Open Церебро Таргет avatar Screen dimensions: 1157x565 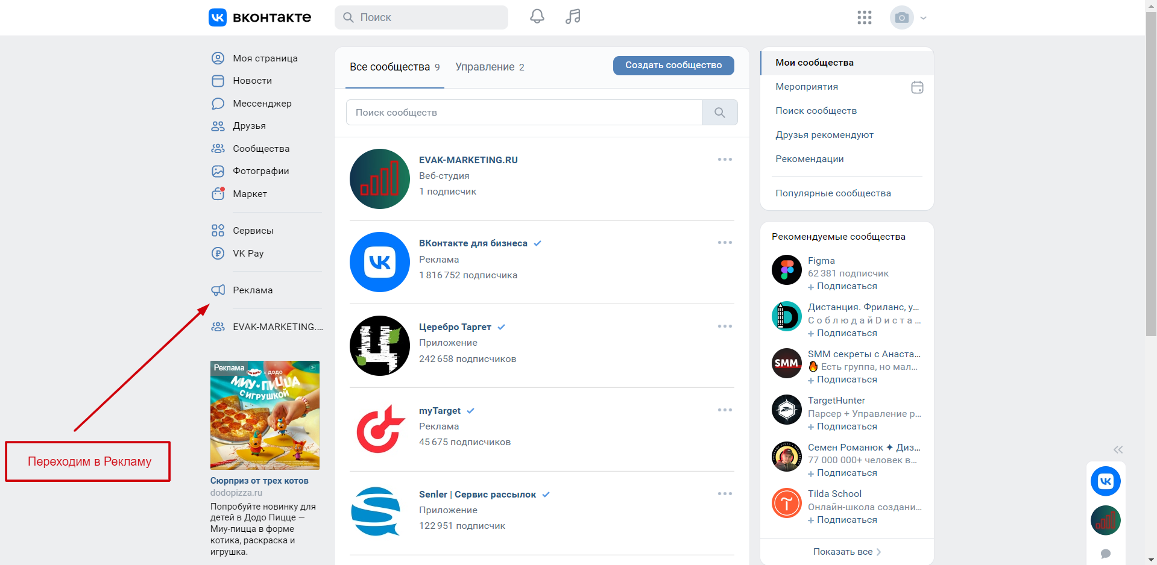click(x=380, y=346)
